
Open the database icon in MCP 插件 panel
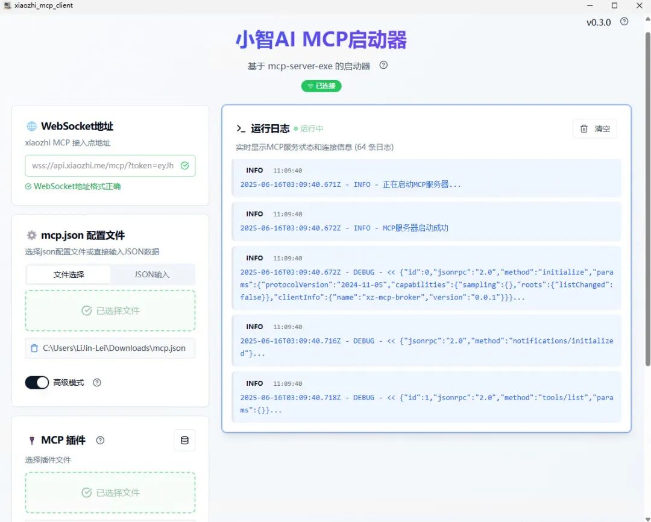[184, 440]
